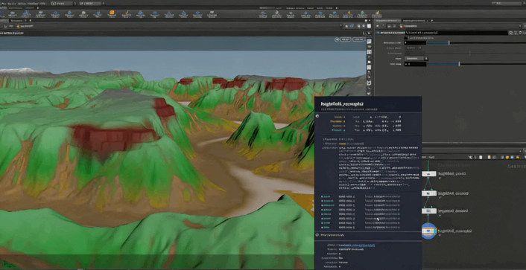Screen dimensions: 526x270
Task: Click the node name text field in the parameter pane
Action: coord(456,33)
